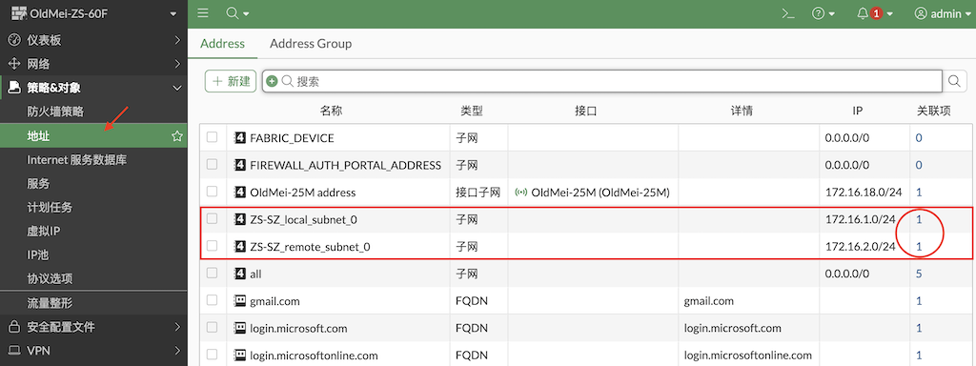Viewport: 976px width, 366px height.
Task: Check the FIREWALL_AUTH_PORTAL_ADDRESS row checkbox
Action: coord(213,164)
